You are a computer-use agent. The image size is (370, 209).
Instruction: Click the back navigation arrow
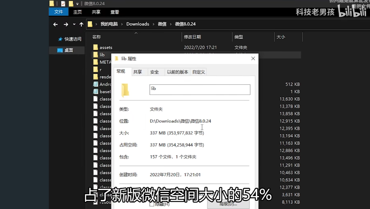55,24
